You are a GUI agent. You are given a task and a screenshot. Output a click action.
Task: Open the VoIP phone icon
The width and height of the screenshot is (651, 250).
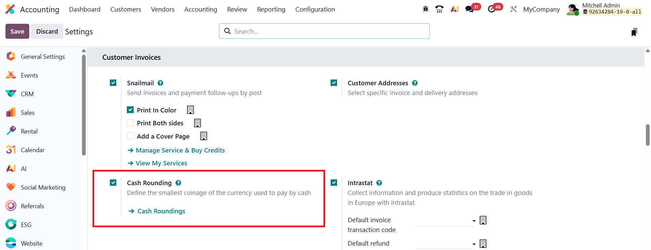439,9
